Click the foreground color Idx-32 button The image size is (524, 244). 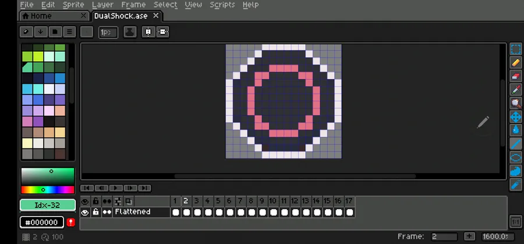(48, 205)
